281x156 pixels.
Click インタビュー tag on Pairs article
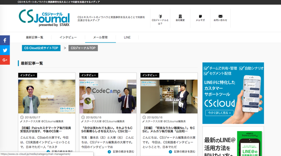[28, 75]
